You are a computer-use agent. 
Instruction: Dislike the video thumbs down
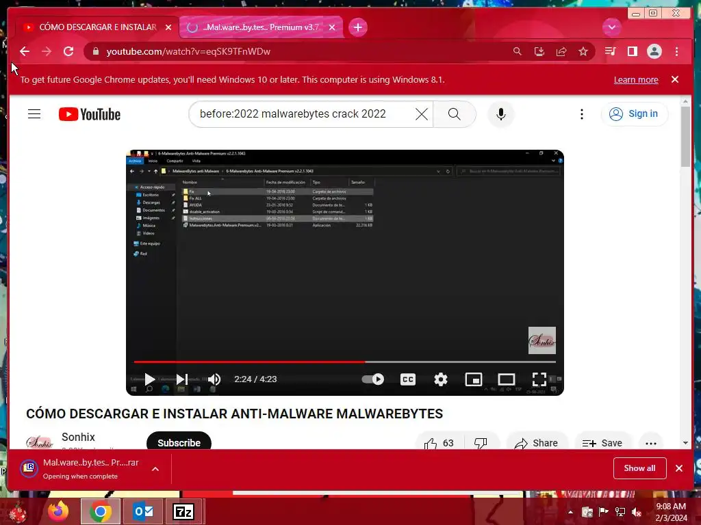click(x=481, y=443)
